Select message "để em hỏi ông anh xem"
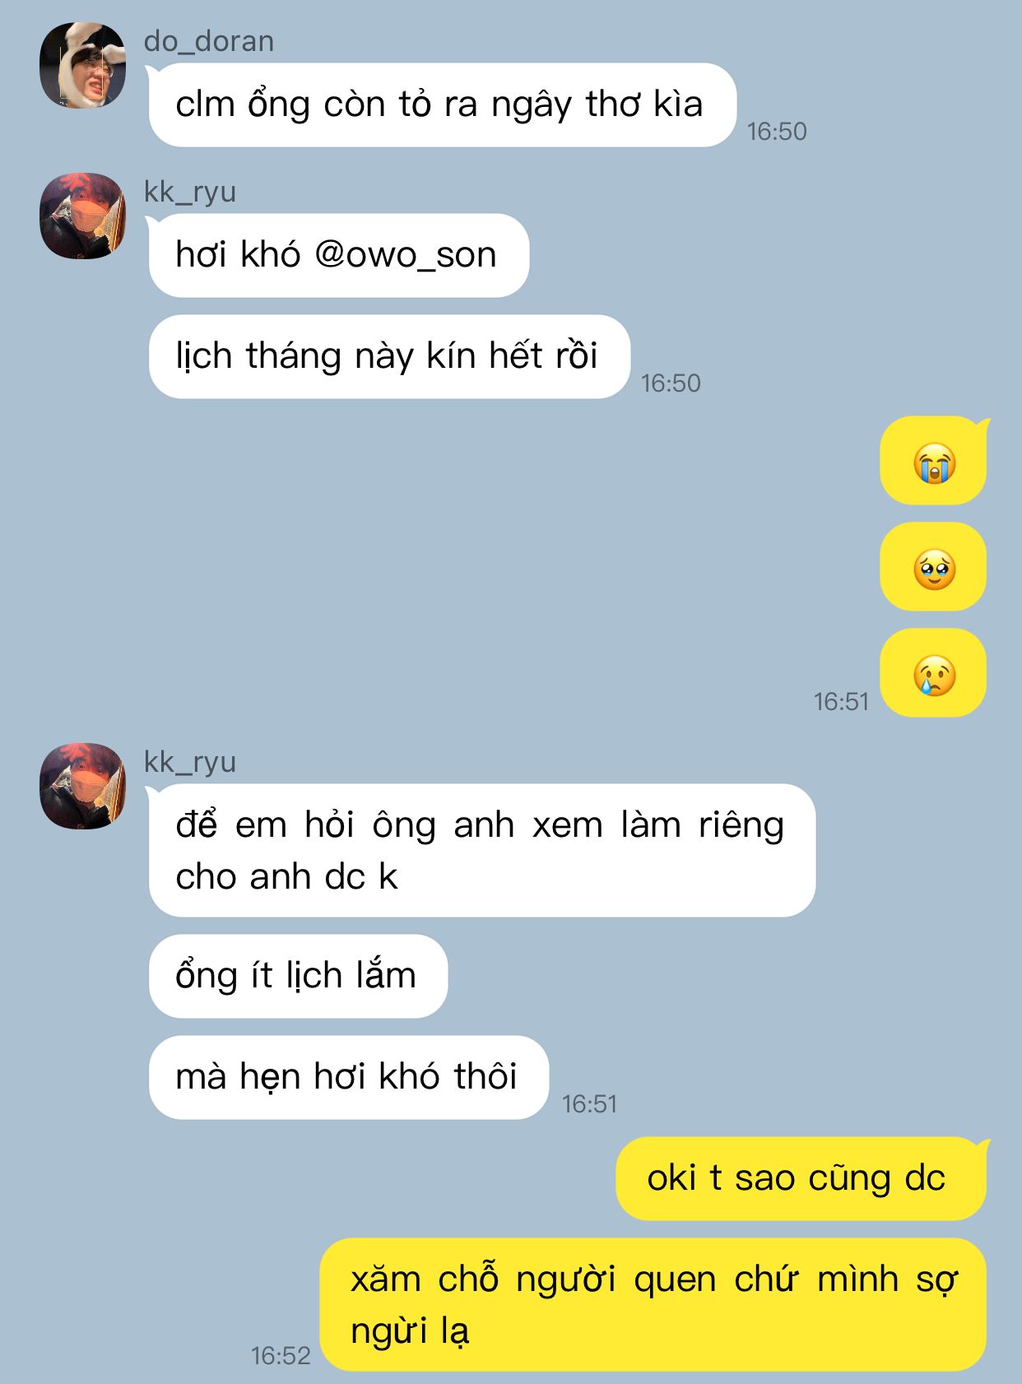Screen dimensions: 1022x1384 tap(482, 850)
